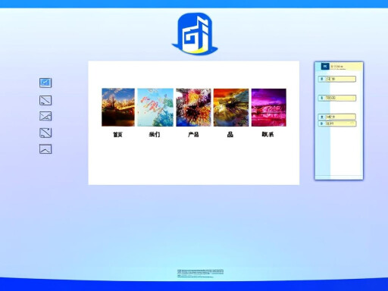Select the highlighted blue sidebar tool icon
The width and height of the screenshot is (388, 291).
pos(45,83)
